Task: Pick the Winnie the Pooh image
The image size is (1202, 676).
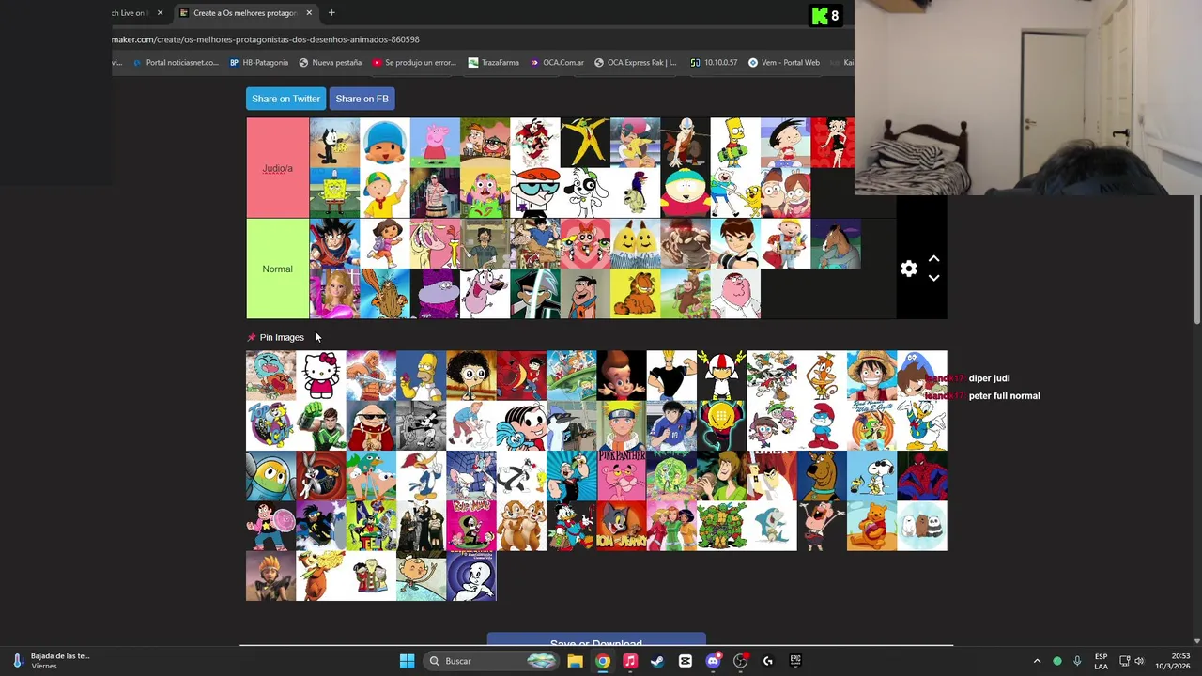Action: click(871, 526)
